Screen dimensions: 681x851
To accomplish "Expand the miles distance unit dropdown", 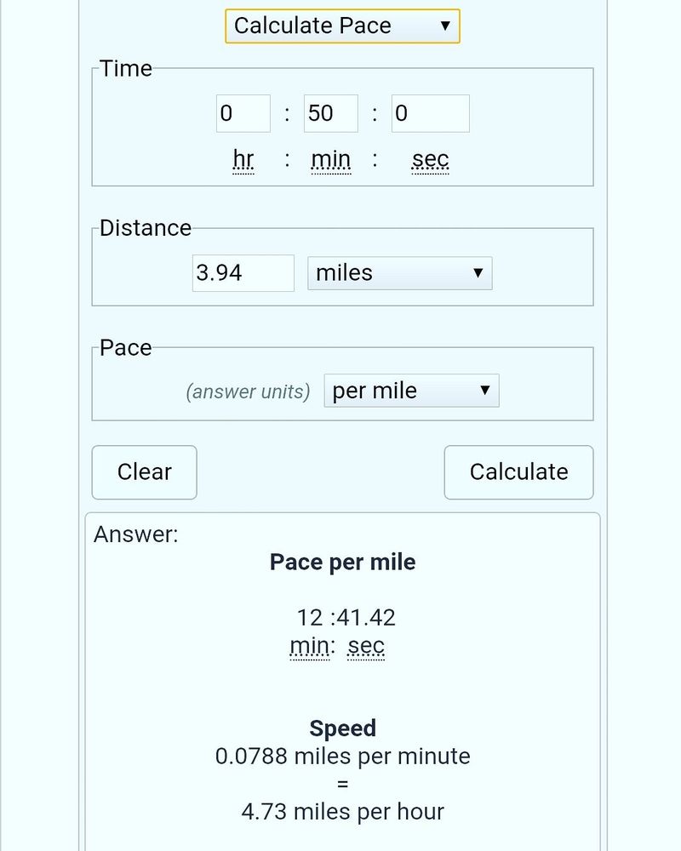I will pos(399,273).
